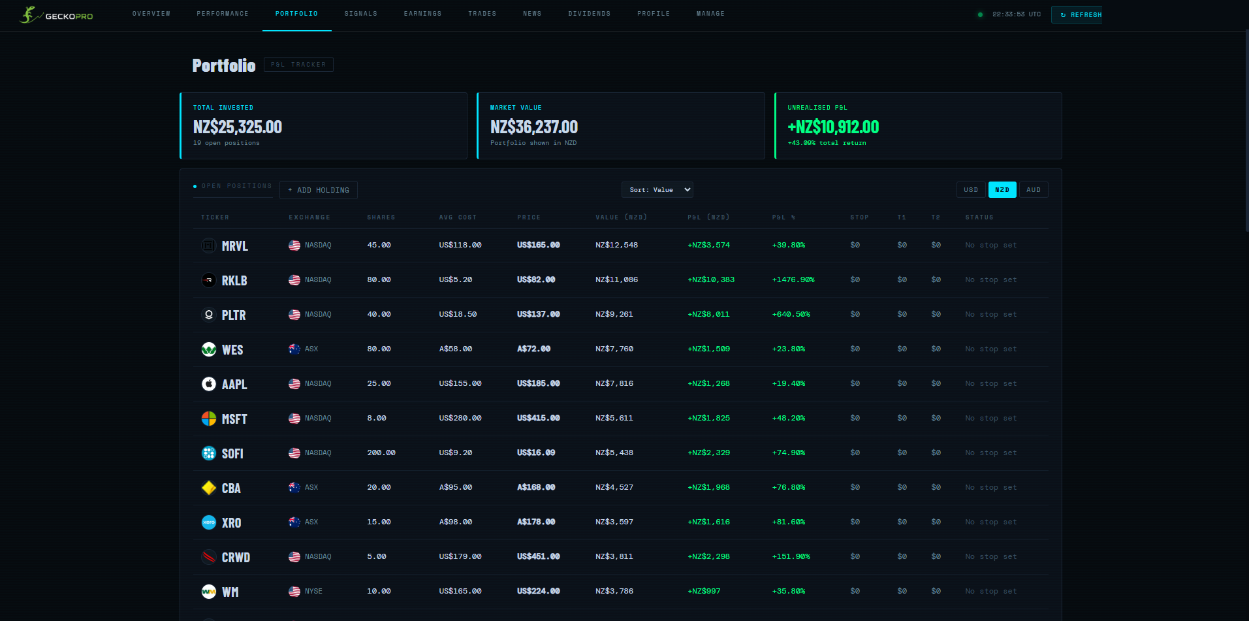Go to the Performance tab

[x=223, y=14]
